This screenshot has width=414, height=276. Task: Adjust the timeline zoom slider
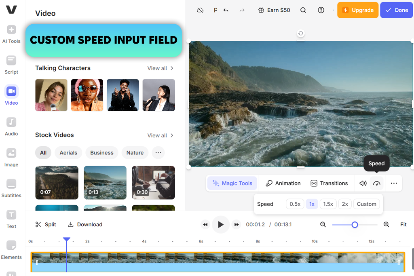tap(355, 225)
